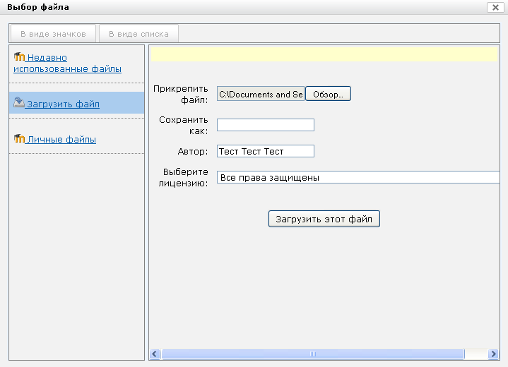Image resolution: width=508 pixels, height=367 pixels.
Task: Open the Выберите лицензию dropdown
Action: pos(358,177)
